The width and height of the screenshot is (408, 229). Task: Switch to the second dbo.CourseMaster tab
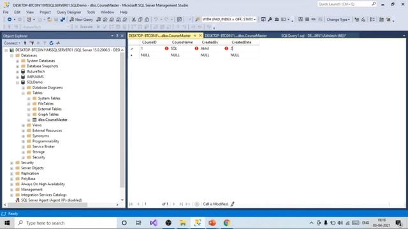(236, 36)
